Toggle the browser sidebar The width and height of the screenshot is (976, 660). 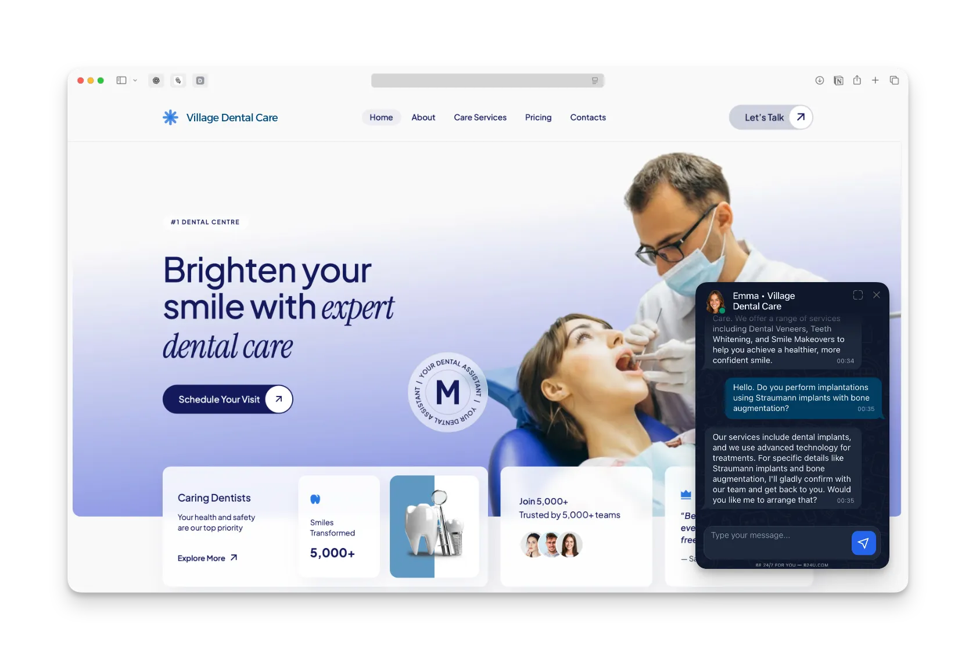click(x=121, y=81)
